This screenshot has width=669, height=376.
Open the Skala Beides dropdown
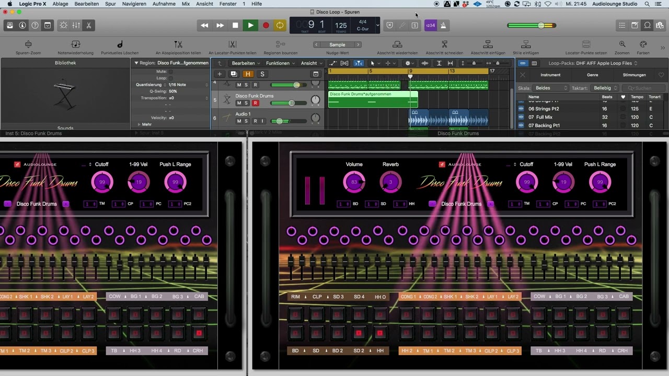pos(550,88)
